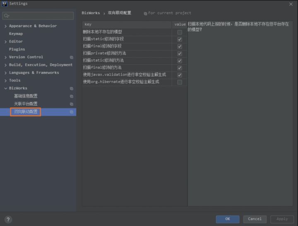Click project-level icon beside BizWorks

pos(72,89)
